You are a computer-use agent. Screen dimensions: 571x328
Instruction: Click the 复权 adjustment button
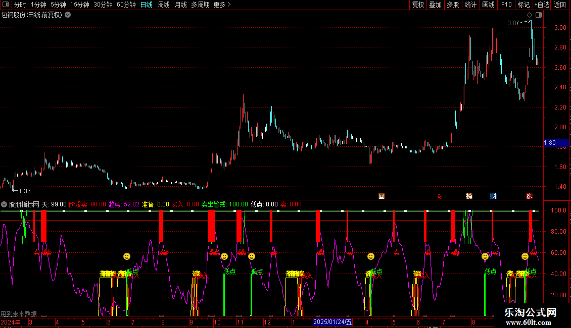pos(418,5)
